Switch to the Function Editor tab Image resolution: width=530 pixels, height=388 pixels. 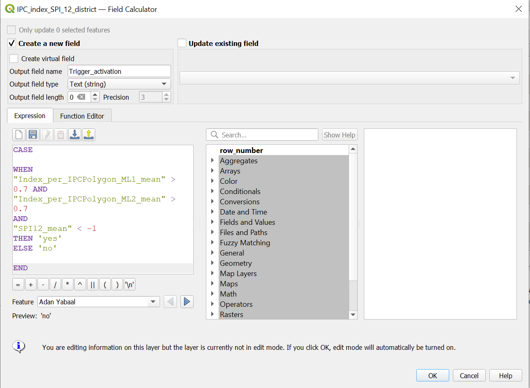point(82,116)
